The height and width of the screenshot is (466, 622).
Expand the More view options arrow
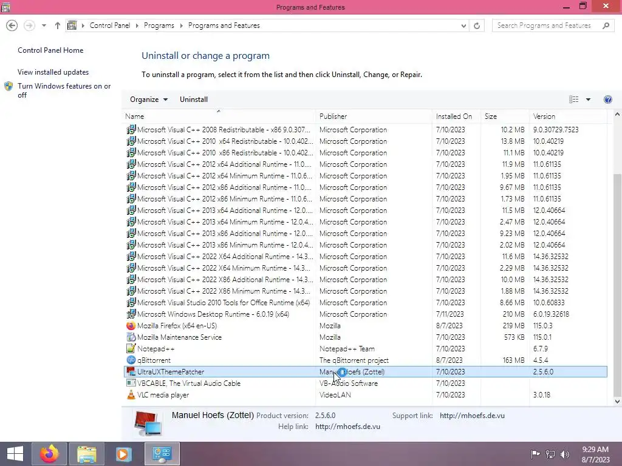click(x=588, y=100)
